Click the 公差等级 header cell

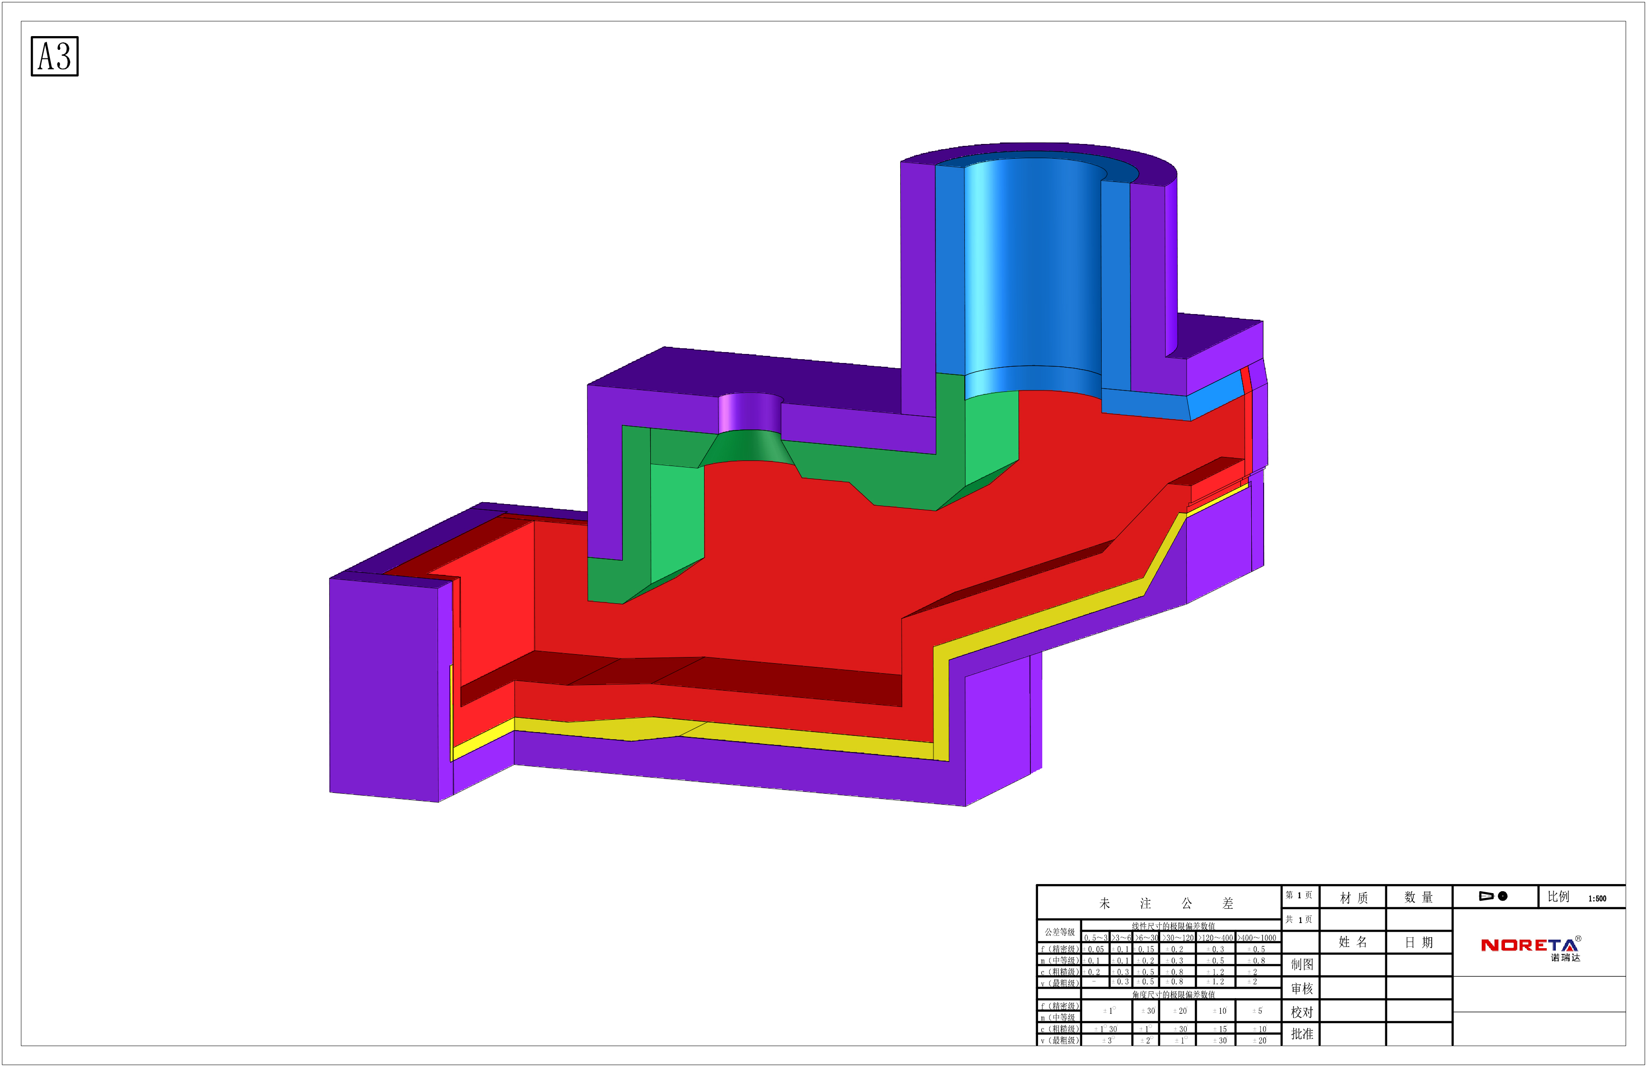1059,932
